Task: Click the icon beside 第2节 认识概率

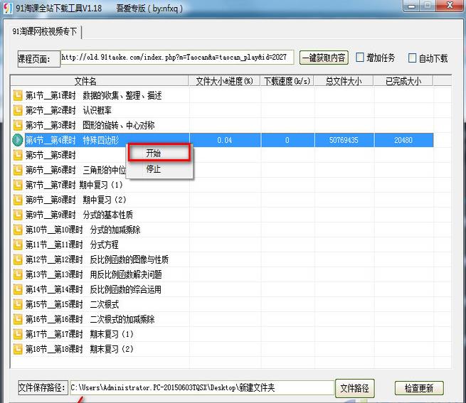Action: (x=18, y=110)
